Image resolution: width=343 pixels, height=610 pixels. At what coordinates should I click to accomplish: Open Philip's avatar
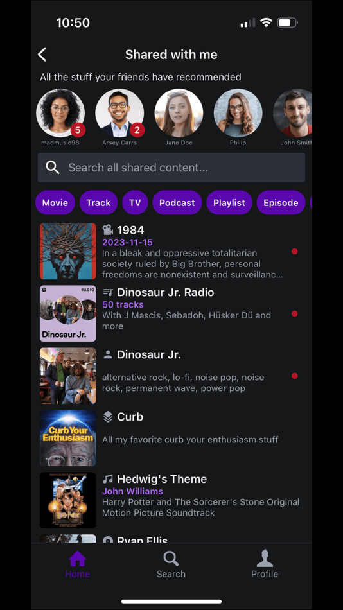pos(238,113)
